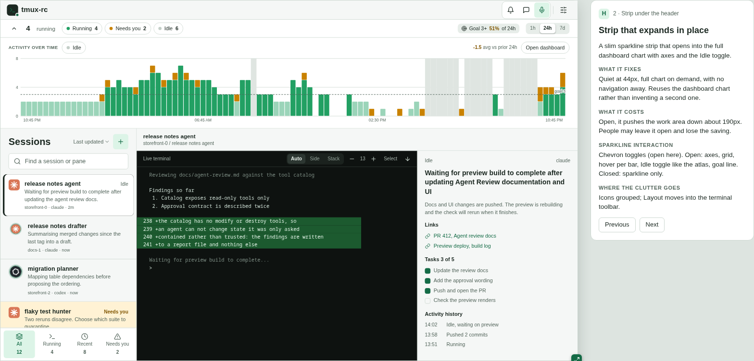This screenshot has height=361, width=754.
Task: Increase terminal font size plus icon
Action: tap(374, 159)
